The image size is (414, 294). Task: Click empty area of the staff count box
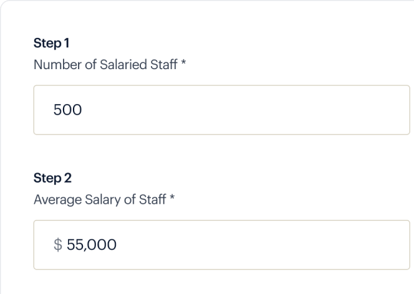(246, 110)
